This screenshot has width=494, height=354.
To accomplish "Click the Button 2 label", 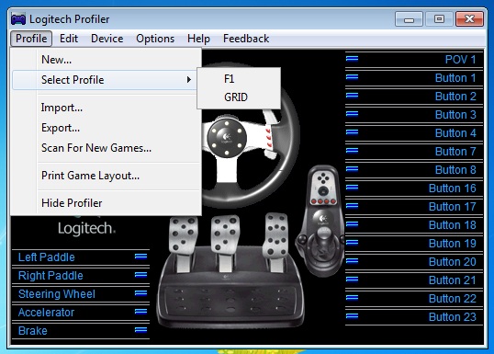I will 455,97.
